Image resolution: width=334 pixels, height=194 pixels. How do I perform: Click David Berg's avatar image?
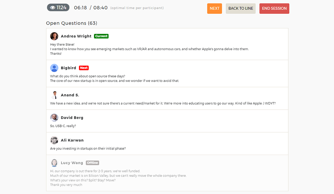click(x=54, y=117)
